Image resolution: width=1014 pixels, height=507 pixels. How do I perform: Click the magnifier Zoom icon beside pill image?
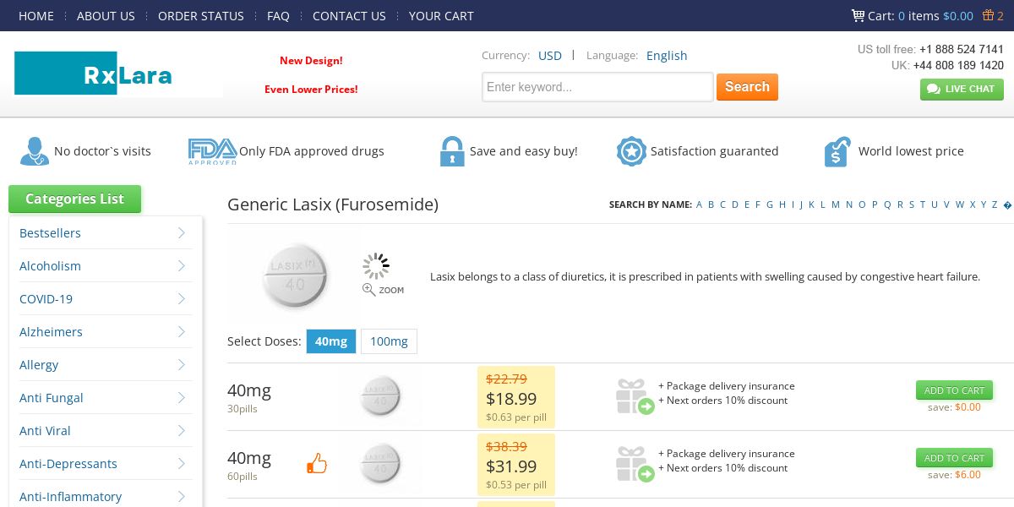pyautogui.click(x=369, y=290)
